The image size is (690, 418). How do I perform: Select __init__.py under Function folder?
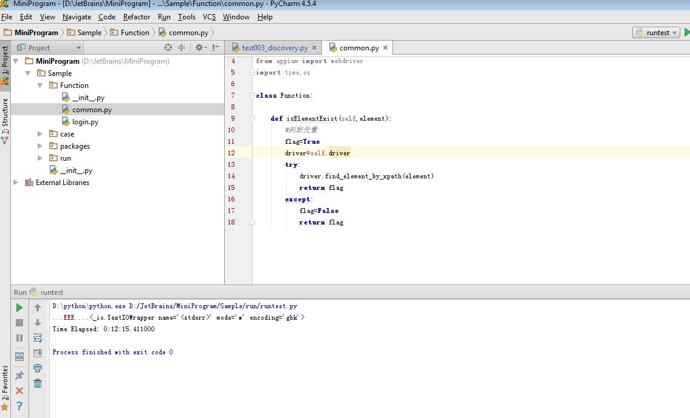coord(88,98)
